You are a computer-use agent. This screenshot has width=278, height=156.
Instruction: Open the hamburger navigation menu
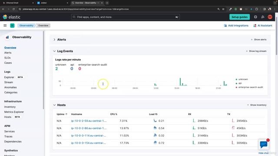[x=5, y=26]
